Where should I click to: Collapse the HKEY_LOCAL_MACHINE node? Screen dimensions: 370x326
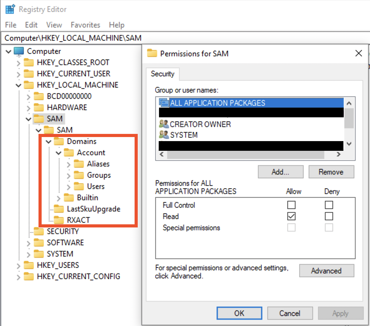[x=18, y=85]
